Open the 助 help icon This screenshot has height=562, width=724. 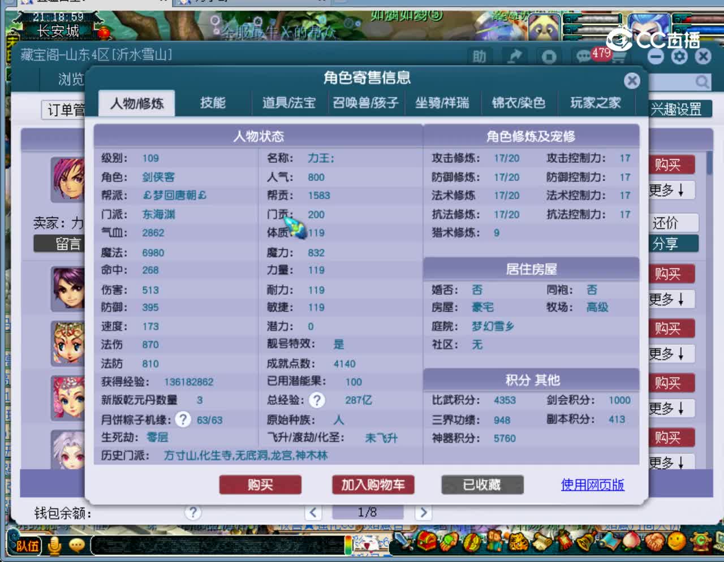pos(479,56)
